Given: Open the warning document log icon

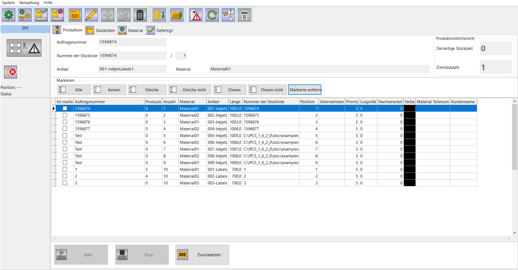Looking at the screenshot, I should pyautogui.click(x=196, y=15).
